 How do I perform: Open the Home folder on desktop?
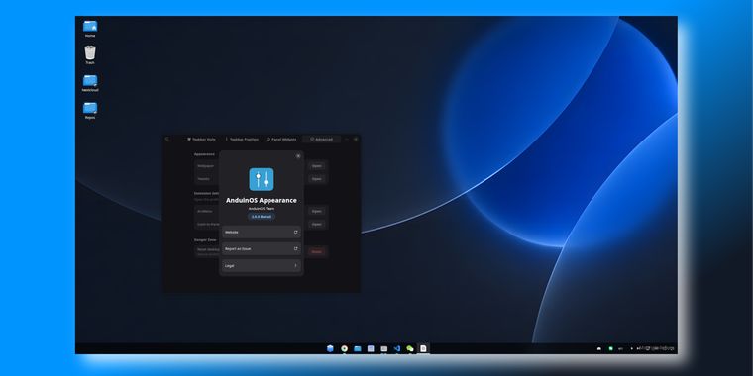pos(90,29)
